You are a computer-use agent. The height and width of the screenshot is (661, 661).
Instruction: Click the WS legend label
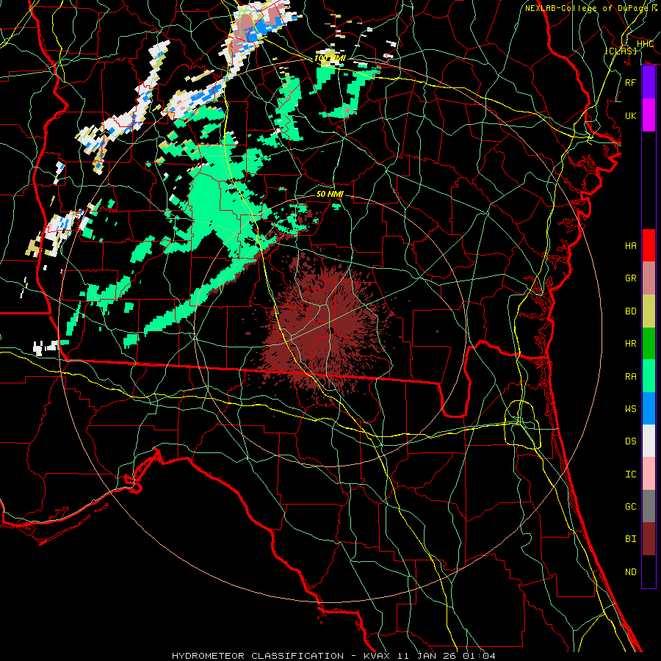631,408
